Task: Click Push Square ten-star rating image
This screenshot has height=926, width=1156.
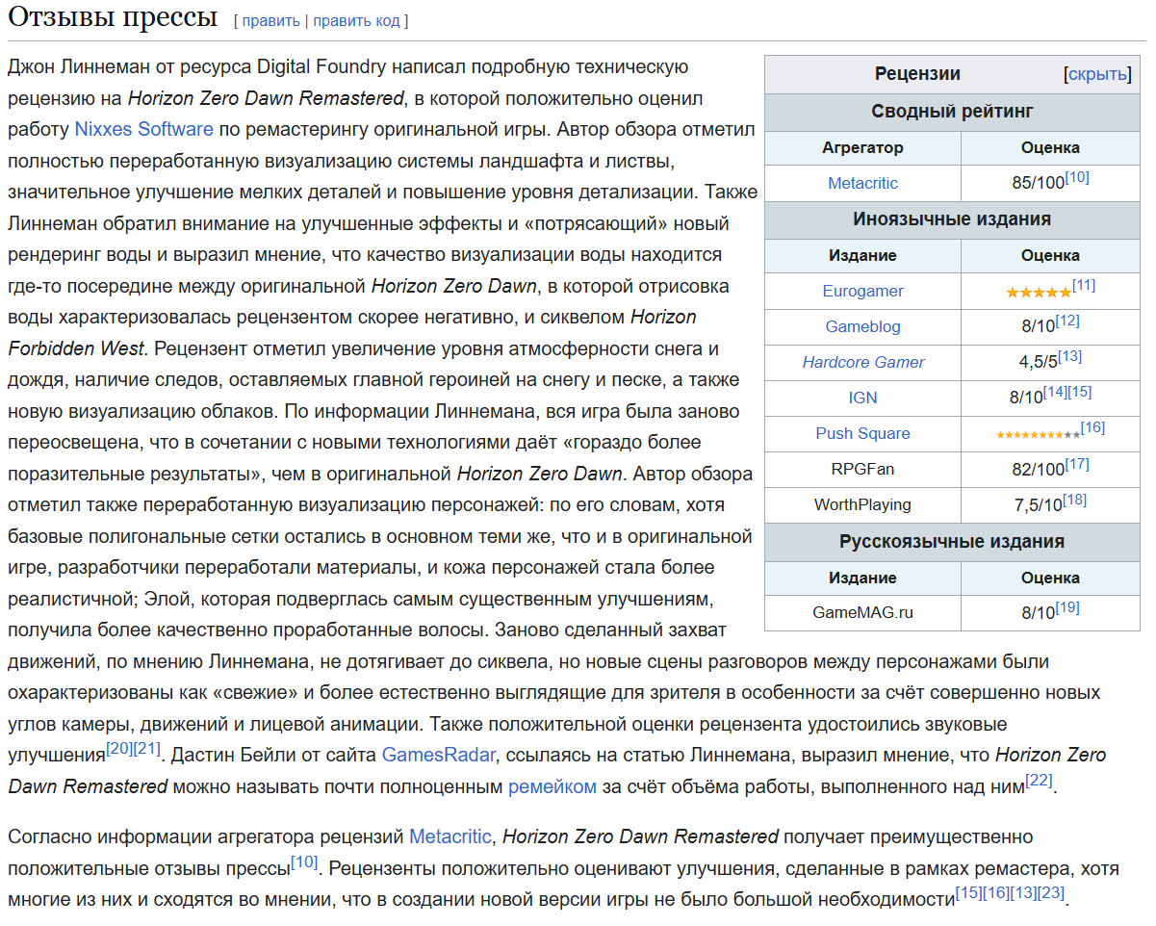Action: [x=1038, y=435]
